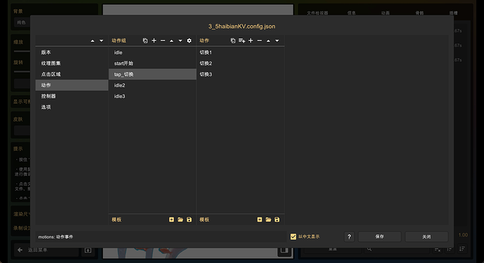This screenshot has height=263, width=484.
Task: Select the idle3 motion group
Action: pos(152,96)
